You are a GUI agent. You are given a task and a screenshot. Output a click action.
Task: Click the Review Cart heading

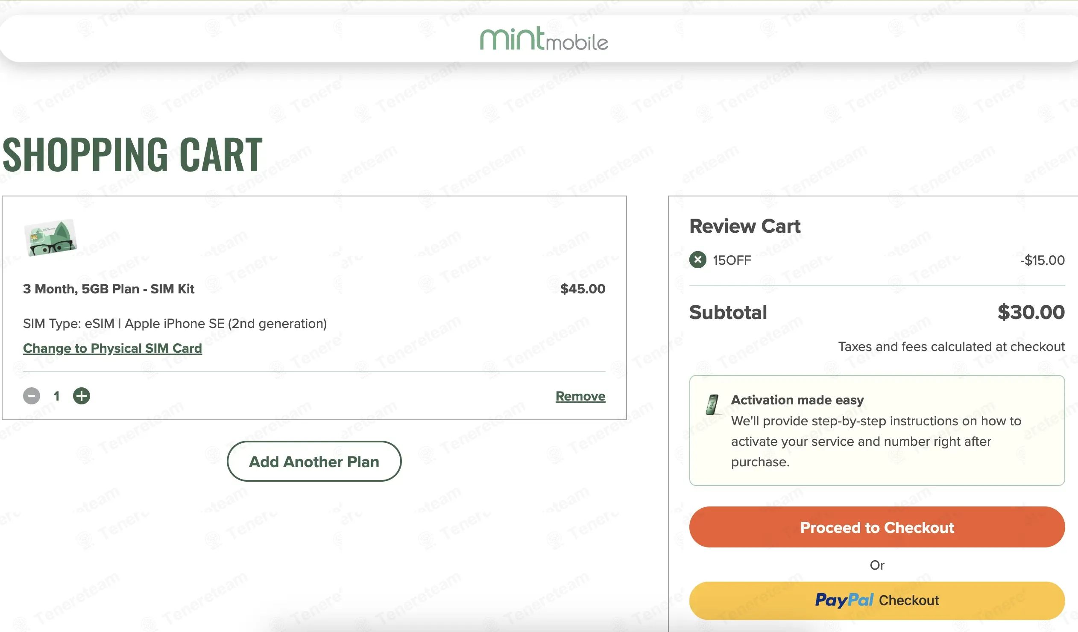(745, 226)
